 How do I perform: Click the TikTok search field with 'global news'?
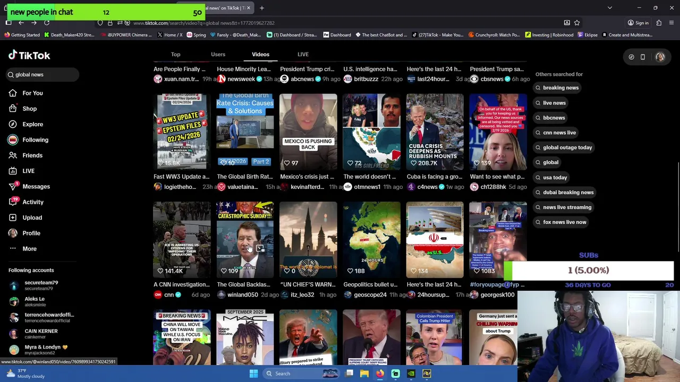41,75
